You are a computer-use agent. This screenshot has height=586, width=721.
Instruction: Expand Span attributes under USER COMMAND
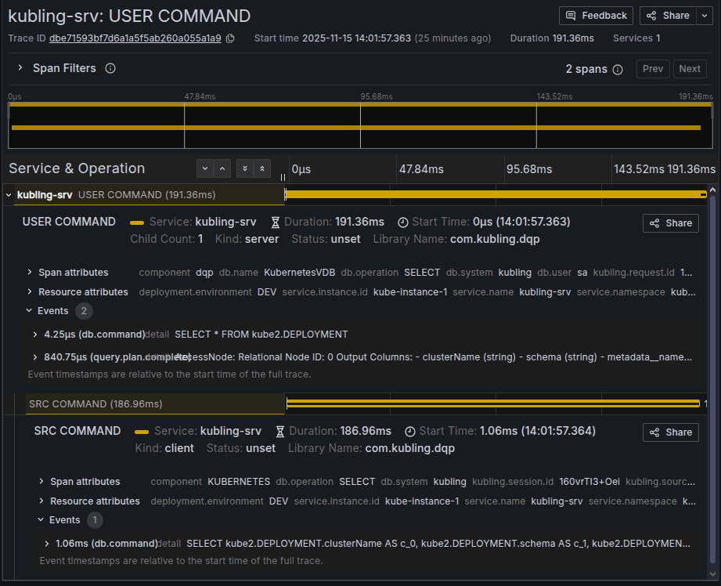(30, 273)
